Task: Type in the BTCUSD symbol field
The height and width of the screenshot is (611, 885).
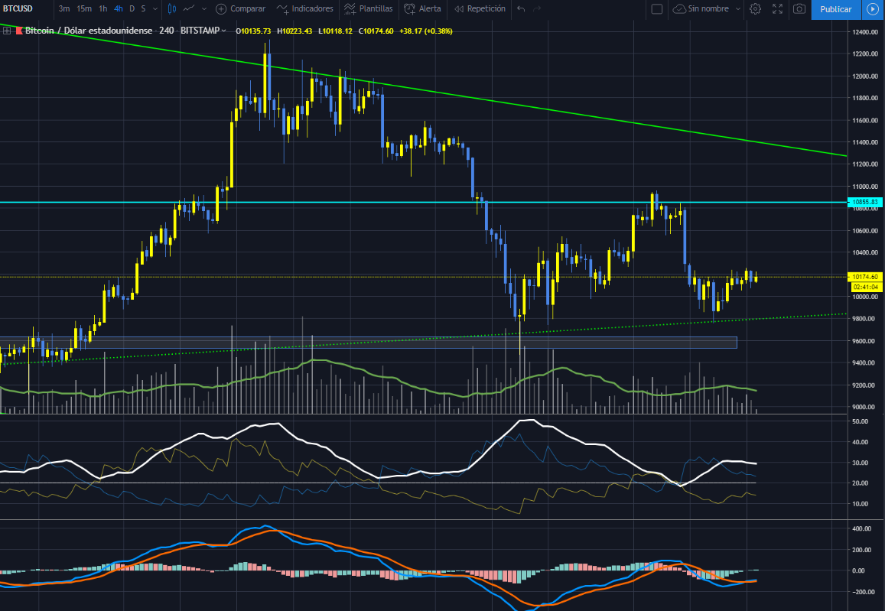Action: (19, 9)
